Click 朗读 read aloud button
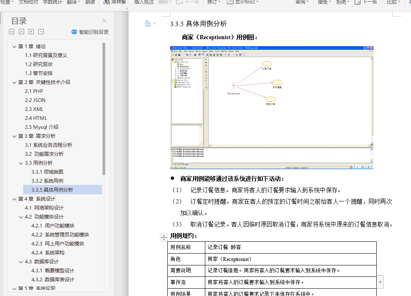Viewport: 411px width, 296px height. (90, 2)
